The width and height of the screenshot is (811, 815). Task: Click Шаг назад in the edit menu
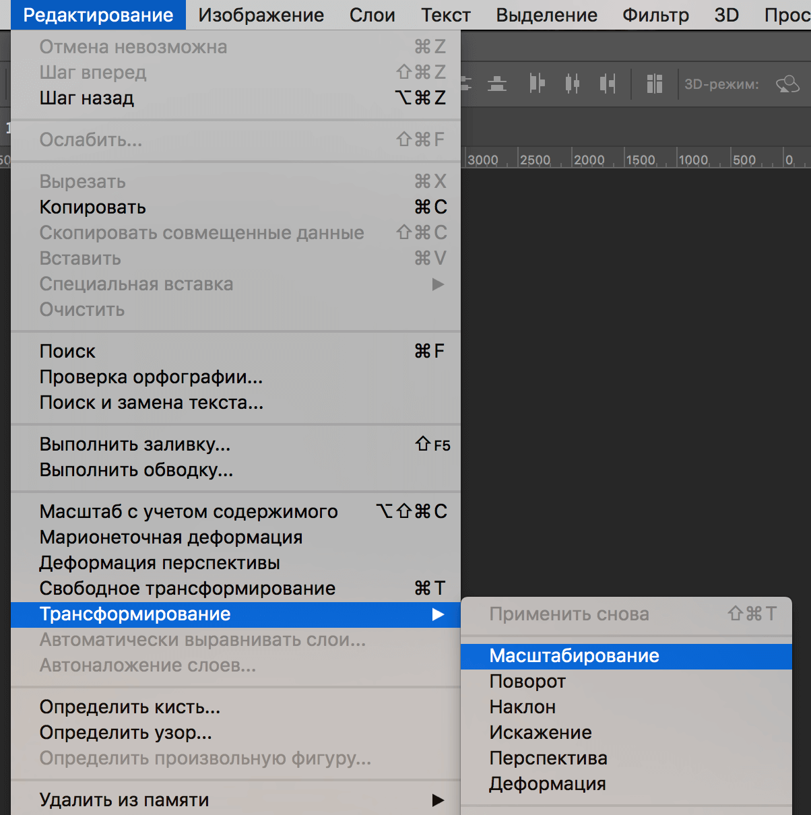coord(87,98)
